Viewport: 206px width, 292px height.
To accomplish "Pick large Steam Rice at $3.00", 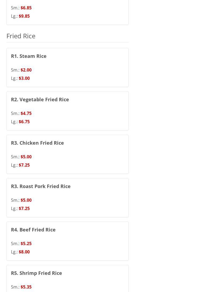I will pyautogui.click(x=24, y=78).
